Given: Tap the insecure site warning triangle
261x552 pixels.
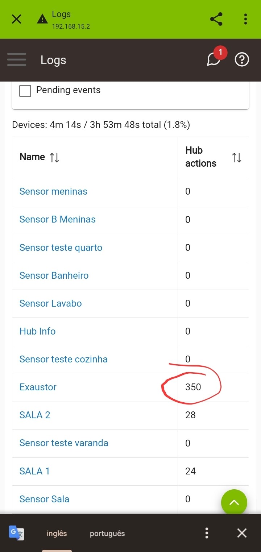Looking at the screenshot, I should click(x=42, y=19).
